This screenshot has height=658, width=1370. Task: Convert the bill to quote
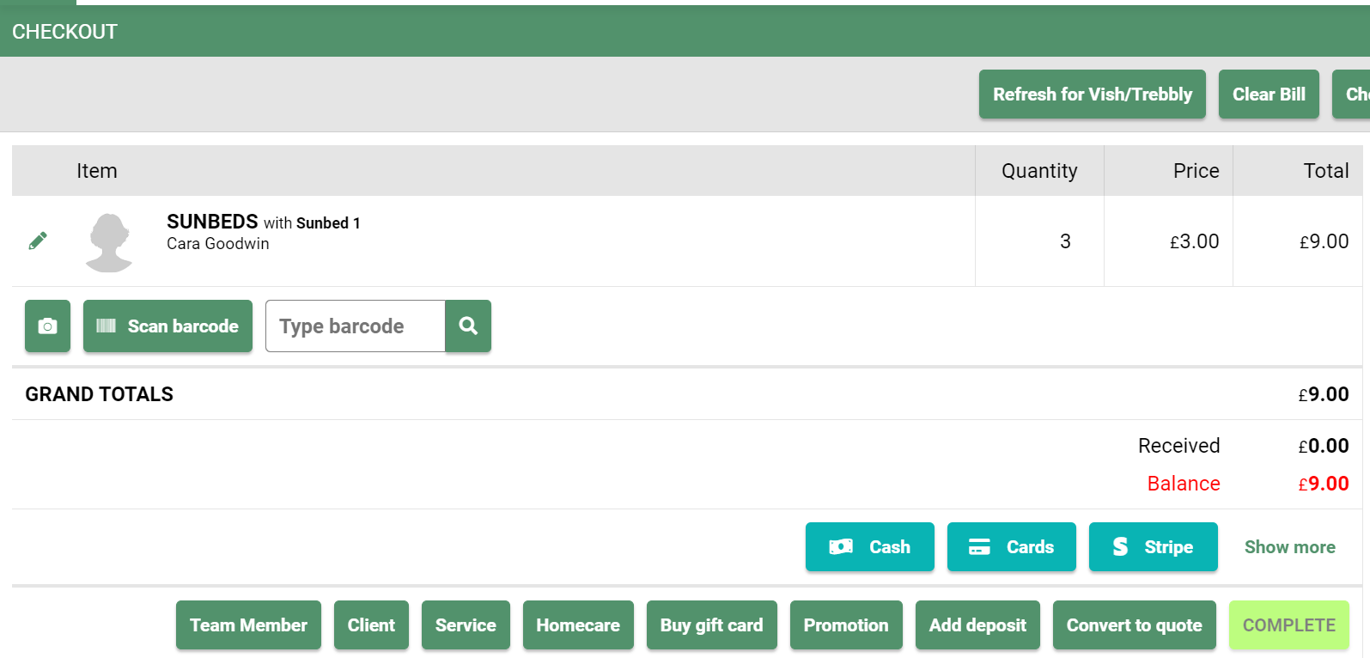pos(1134,625)
